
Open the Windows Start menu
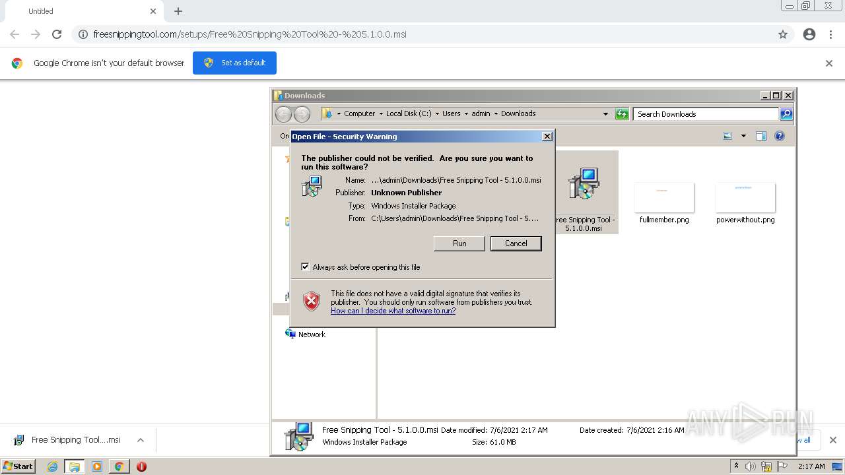[x=18, y=466]
